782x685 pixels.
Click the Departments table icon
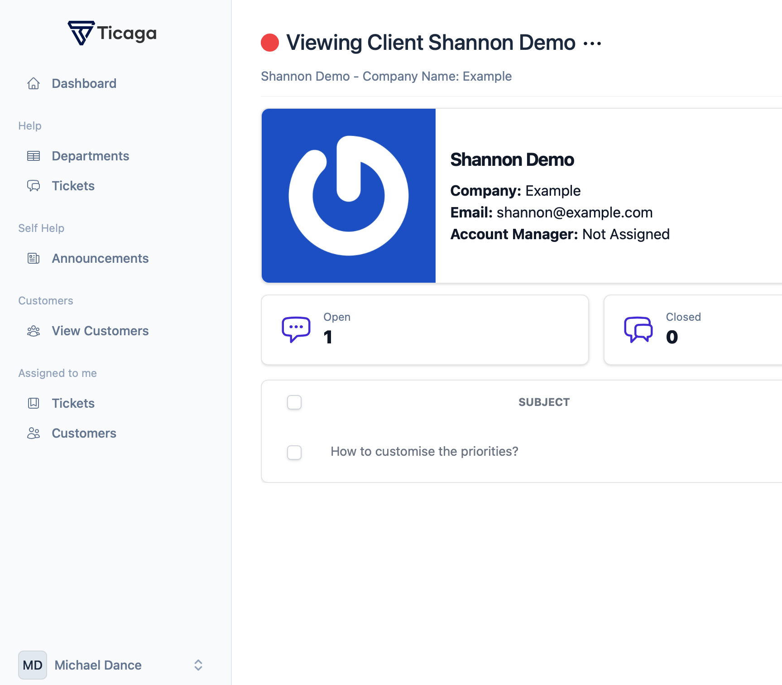pos(34,156)
